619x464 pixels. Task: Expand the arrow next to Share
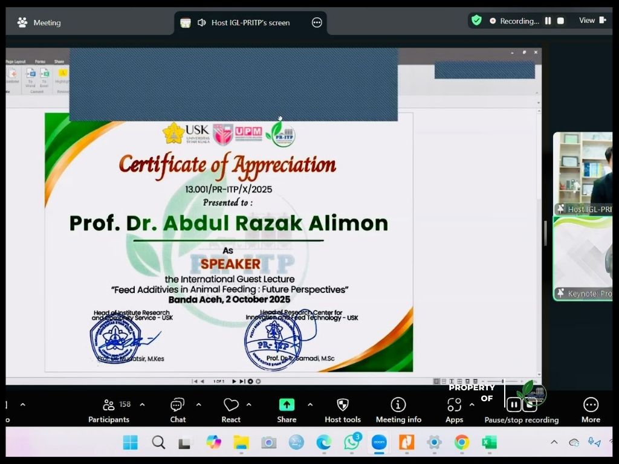pyautogui.click(x=310, y=405)
